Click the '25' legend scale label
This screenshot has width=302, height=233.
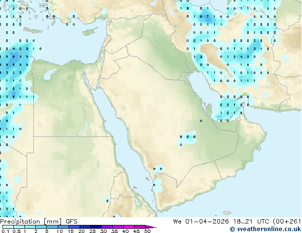(x=92, y=231)
